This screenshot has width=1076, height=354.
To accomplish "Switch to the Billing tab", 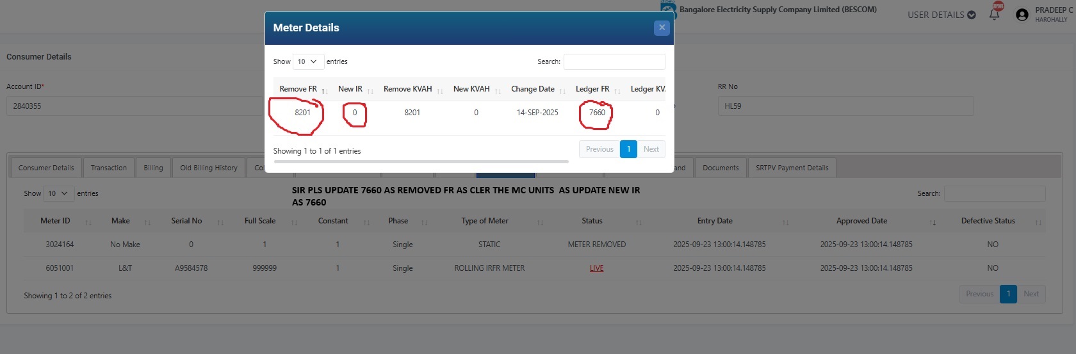I will point(153,168).
